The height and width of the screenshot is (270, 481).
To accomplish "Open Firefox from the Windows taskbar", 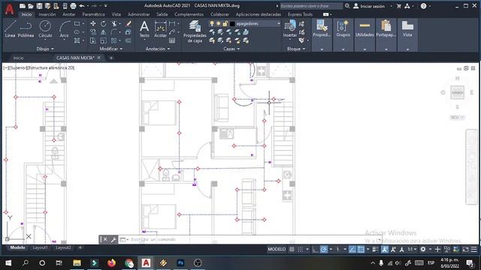I will (x=112, y=263).
